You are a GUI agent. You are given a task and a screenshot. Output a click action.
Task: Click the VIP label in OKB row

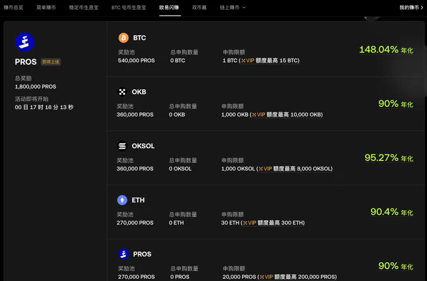click(259, 115)
